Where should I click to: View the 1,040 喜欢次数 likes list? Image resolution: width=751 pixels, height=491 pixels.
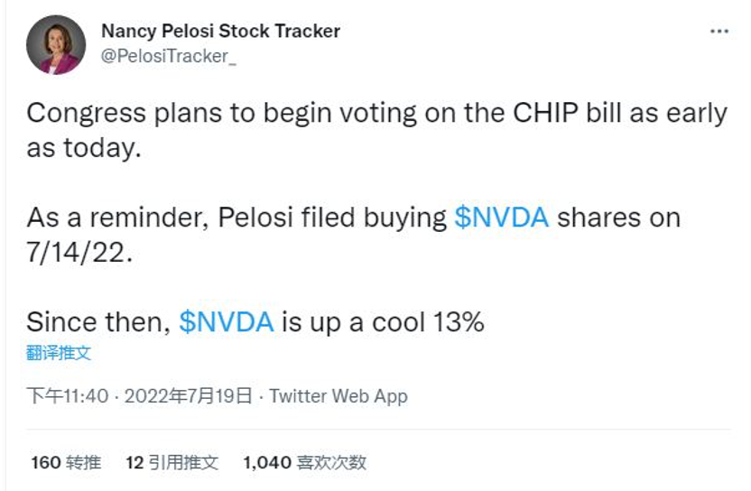click(305, 463)
